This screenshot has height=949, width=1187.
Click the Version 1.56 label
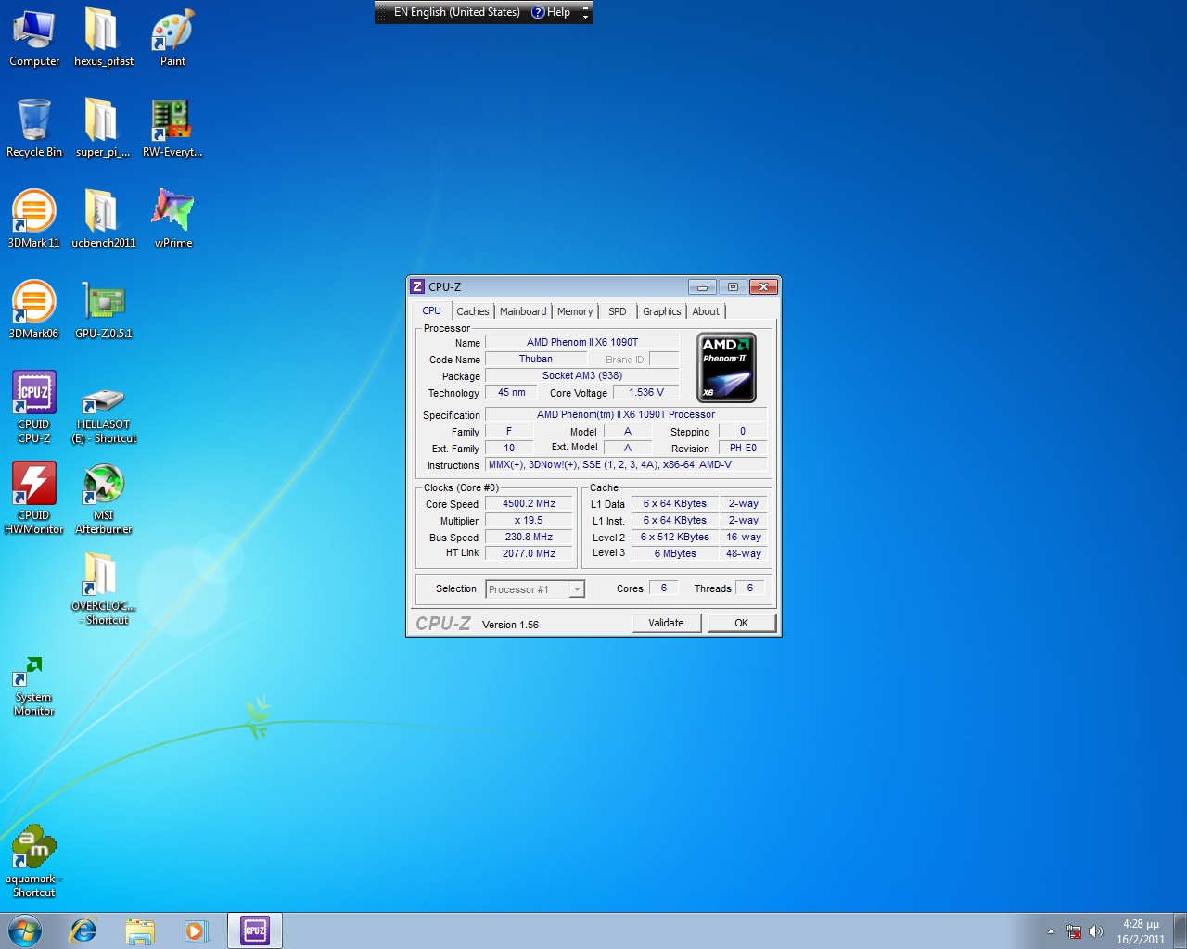pyautogui.click(x=510, y=625)
